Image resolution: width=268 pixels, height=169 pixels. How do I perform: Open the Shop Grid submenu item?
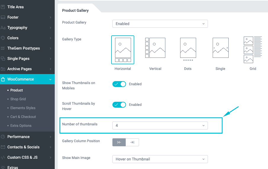pos(18,99)
